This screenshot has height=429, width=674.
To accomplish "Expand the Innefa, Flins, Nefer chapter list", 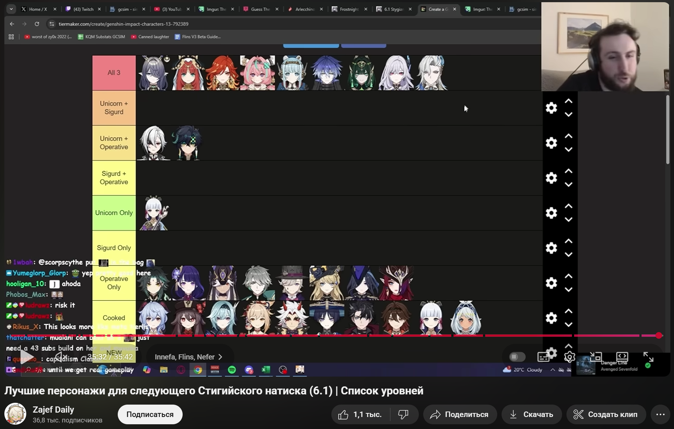I will click(188, 357).
